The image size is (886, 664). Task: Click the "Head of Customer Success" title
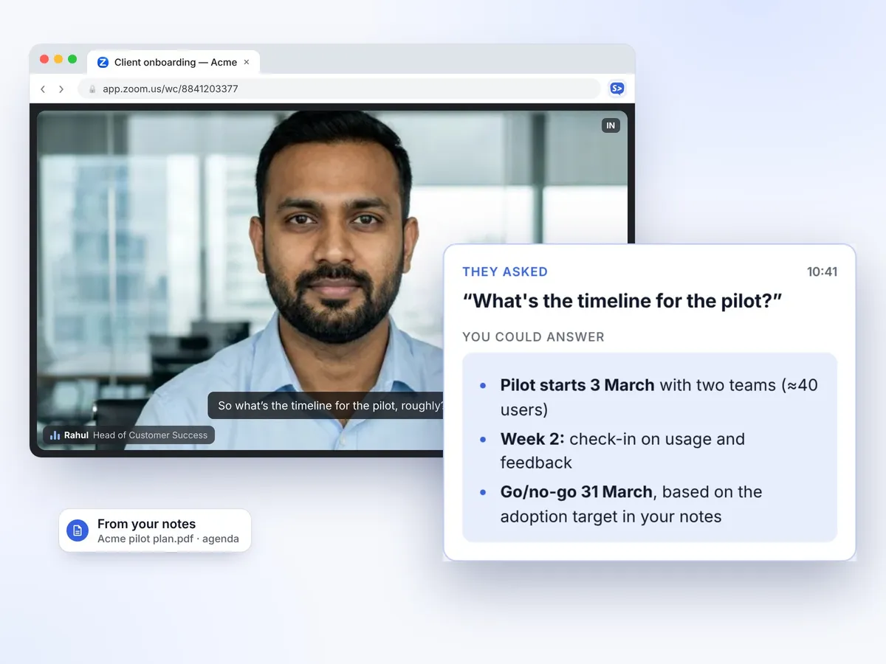pyautogui.click(x=150, y=435)
